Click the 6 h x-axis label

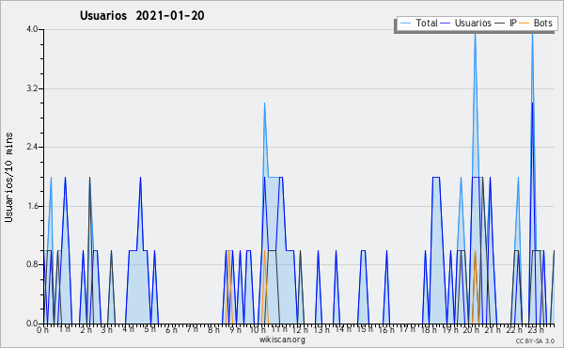pyautogui.click(x=171, y=330)
